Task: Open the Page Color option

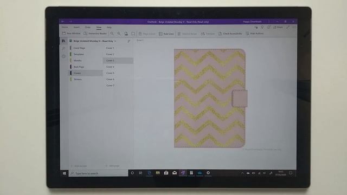Action: 147,34
